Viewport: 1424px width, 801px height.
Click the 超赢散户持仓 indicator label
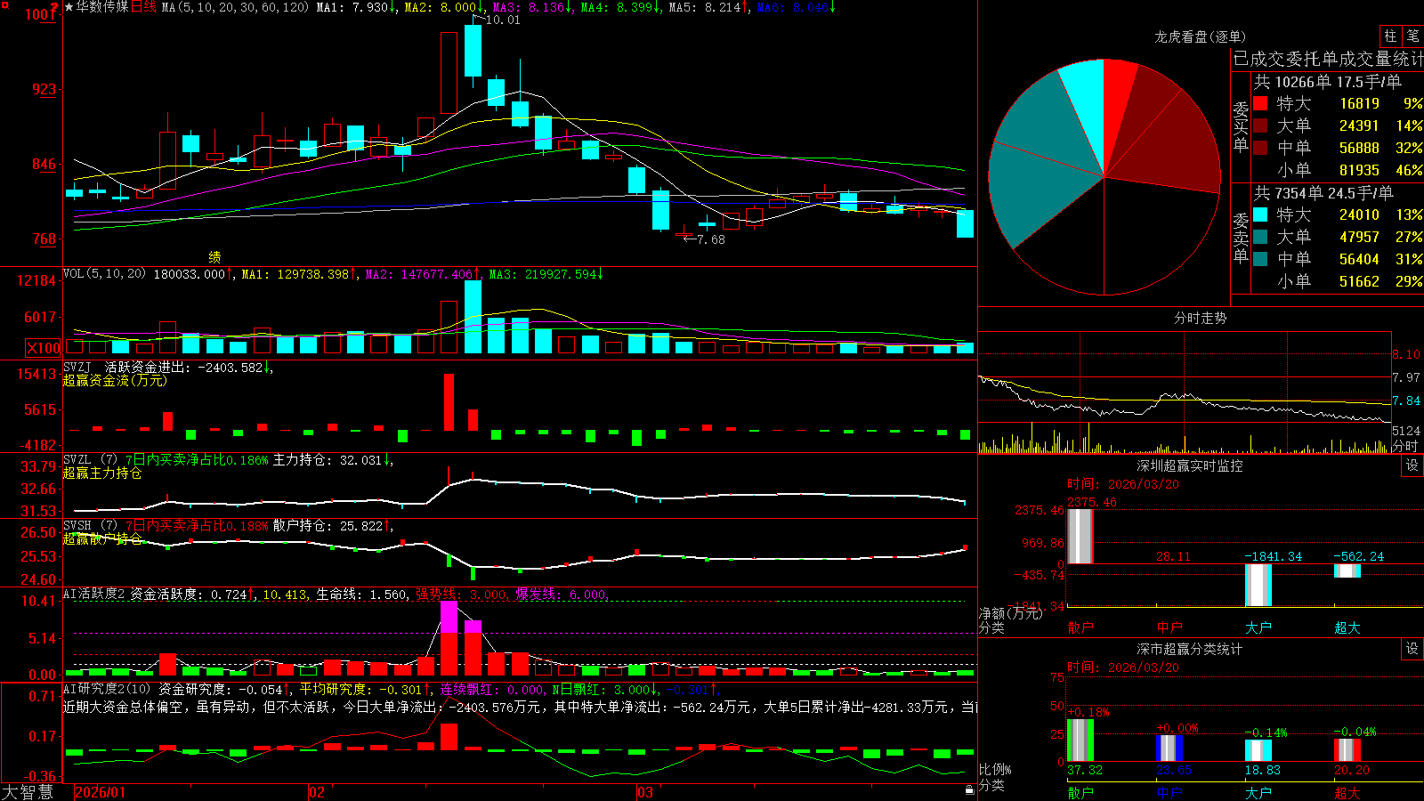pyautogui.click(x=102, y=538)
